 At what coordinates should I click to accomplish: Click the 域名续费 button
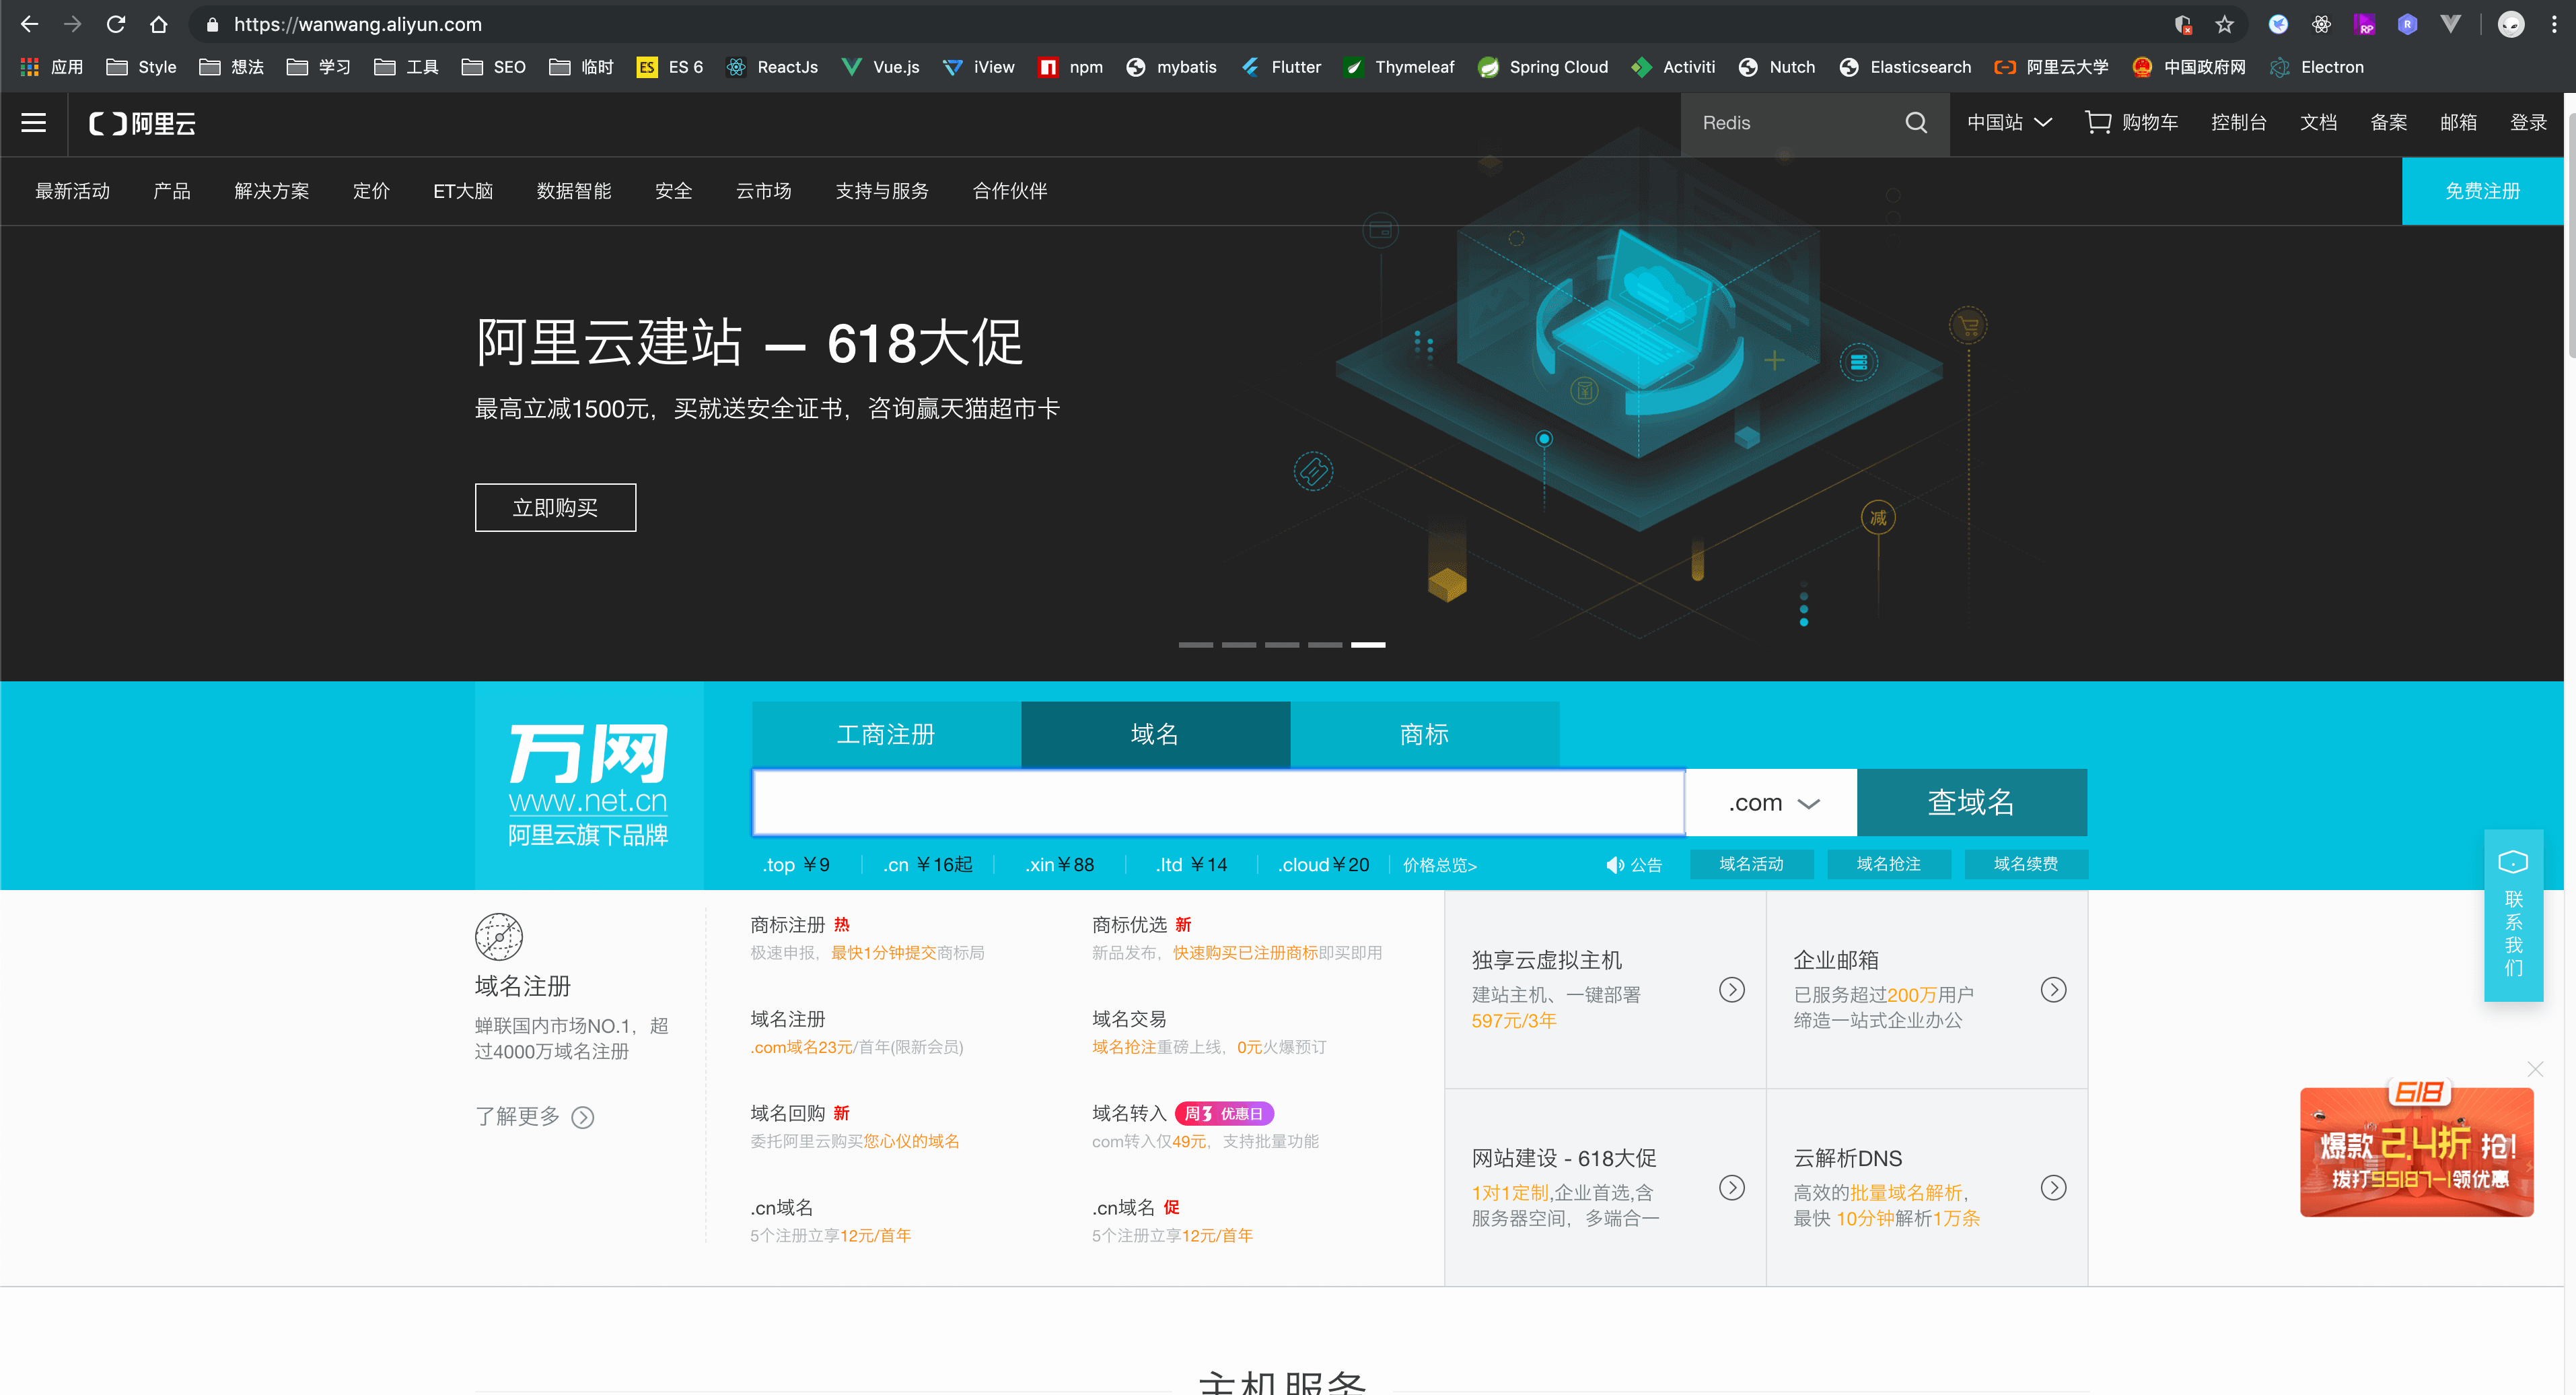click(x=2025, y=864)
